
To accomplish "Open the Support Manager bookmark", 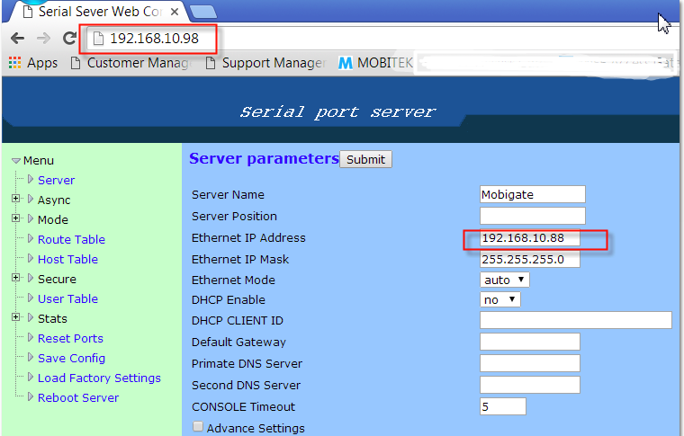I will (x=265, y=63).
